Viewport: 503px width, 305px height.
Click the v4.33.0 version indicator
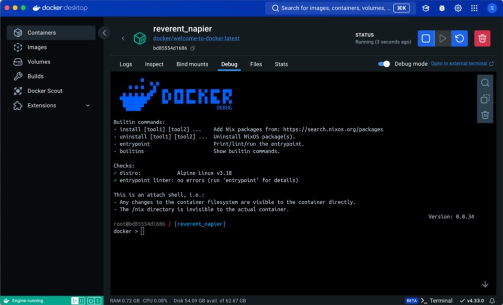pyautogui.click(x=471, y=301)
